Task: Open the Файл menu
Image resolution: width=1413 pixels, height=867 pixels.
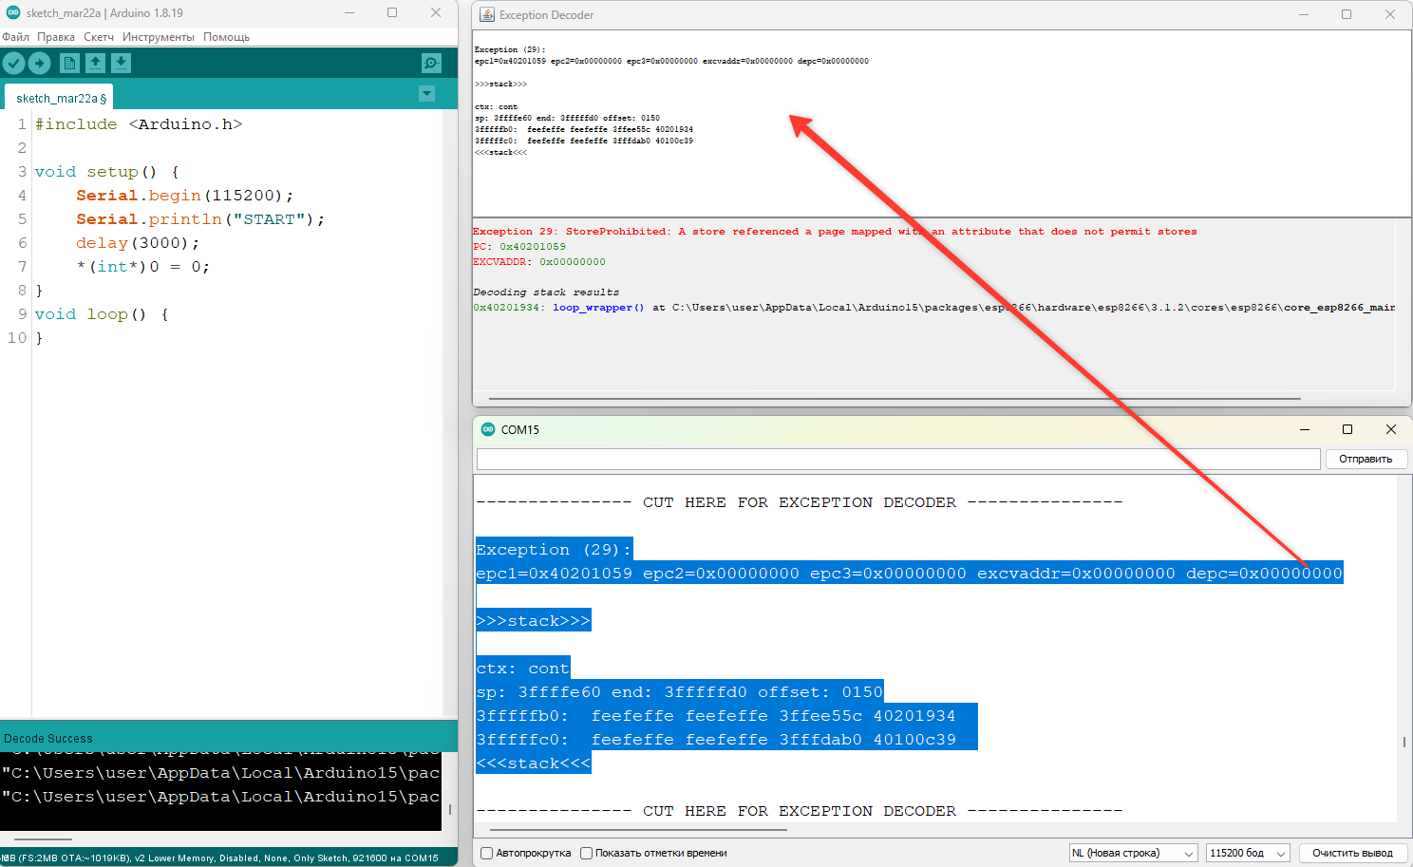Action: coord(16,37)
